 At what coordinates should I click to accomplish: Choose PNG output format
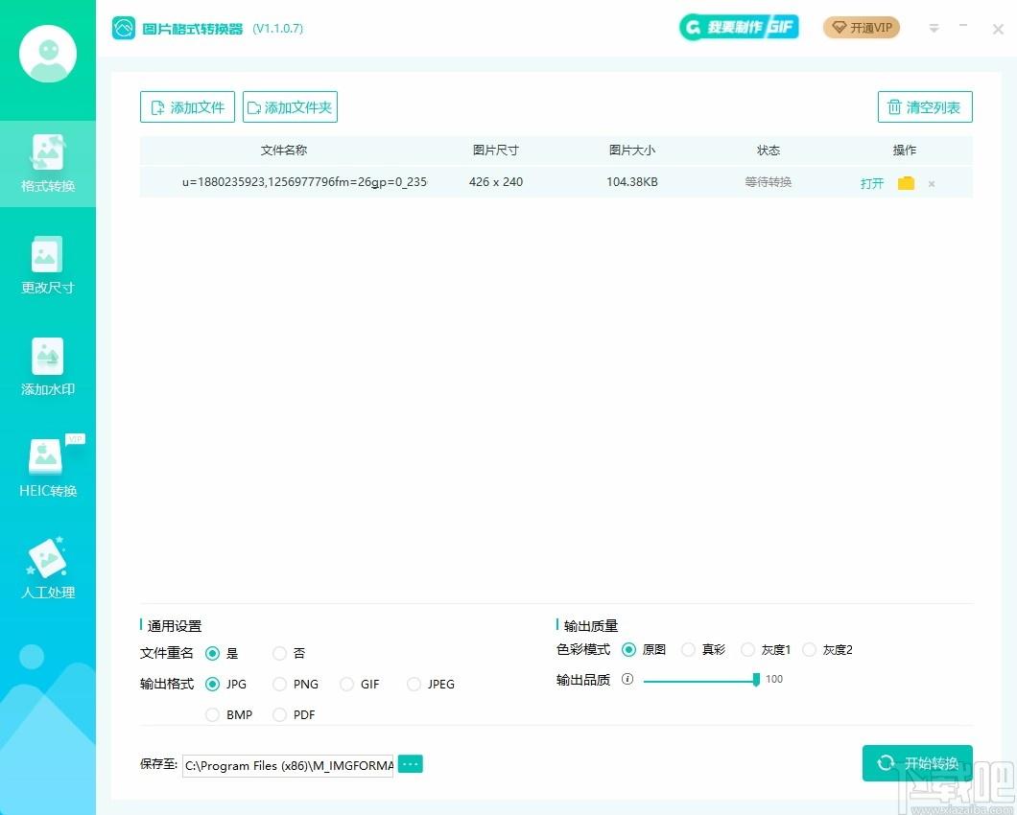click(279, 684)
